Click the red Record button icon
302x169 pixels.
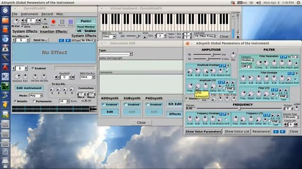[x=53, y=22]
